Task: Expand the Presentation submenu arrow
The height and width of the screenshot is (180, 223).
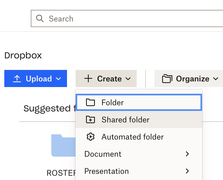Action: point(187,171)
